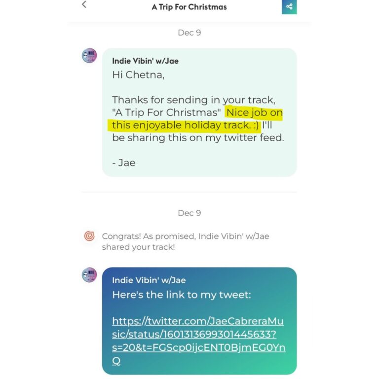Click sender name 'Indie Vibin' w/Jae' in light bubble

click(x=145, y=61)
